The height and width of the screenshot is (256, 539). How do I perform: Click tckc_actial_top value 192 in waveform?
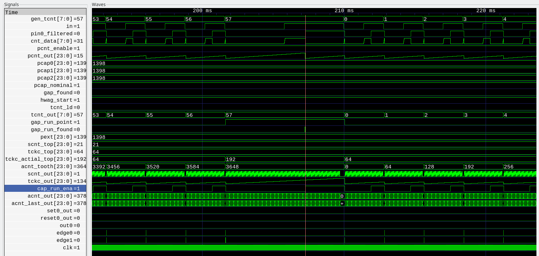(x=230, y=159)
